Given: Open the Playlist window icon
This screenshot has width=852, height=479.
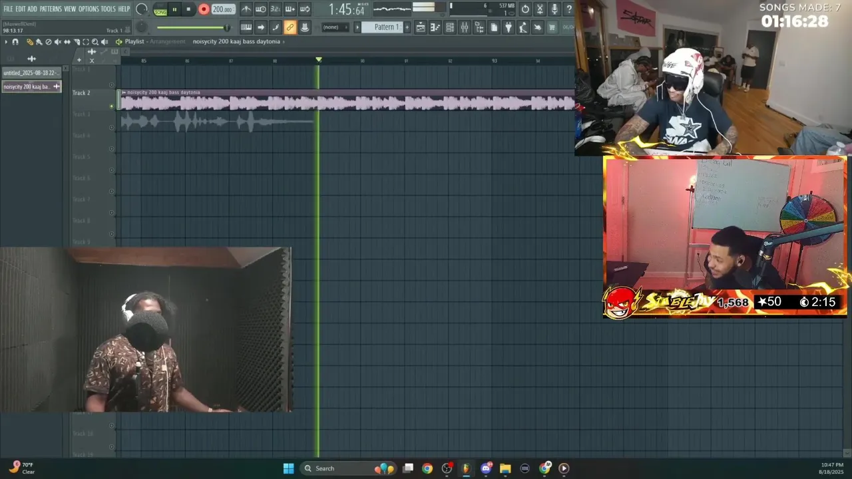Looking at the screenshot, I should pos(421,27).
